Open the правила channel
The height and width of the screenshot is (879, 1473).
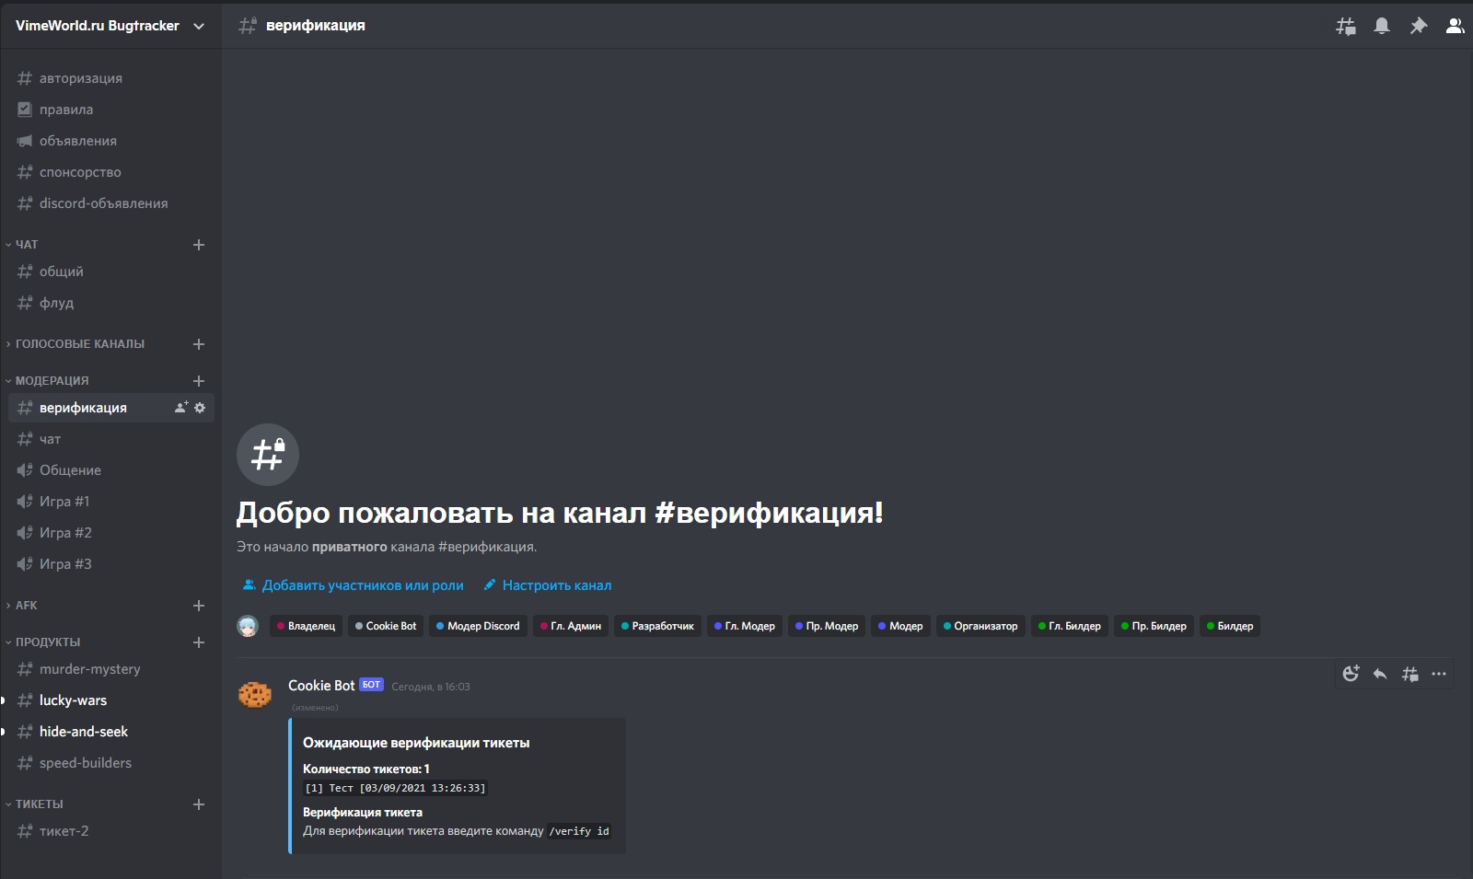point(66,110)
